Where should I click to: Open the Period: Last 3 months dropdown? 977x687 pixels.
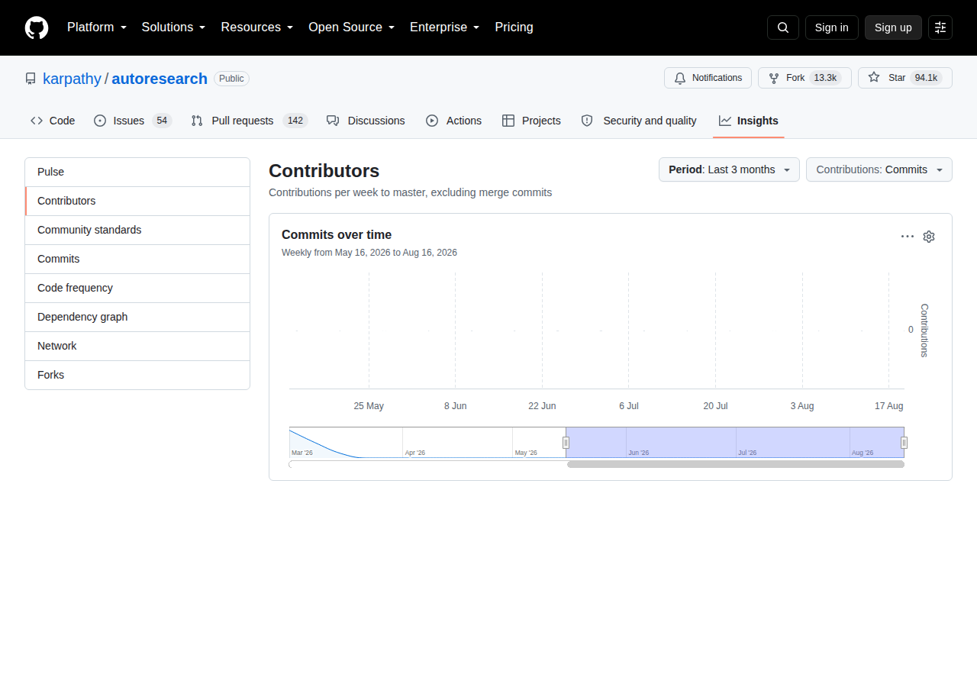(729, 169)
